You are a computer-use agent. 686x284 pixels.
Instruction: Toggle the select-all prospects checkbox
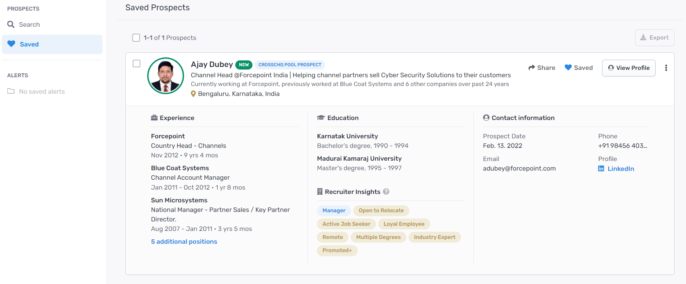136,38
